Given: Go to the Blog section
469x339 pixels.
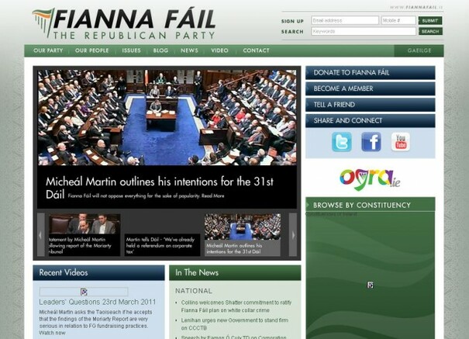Looking at the screenshot, I should [160, 50].
